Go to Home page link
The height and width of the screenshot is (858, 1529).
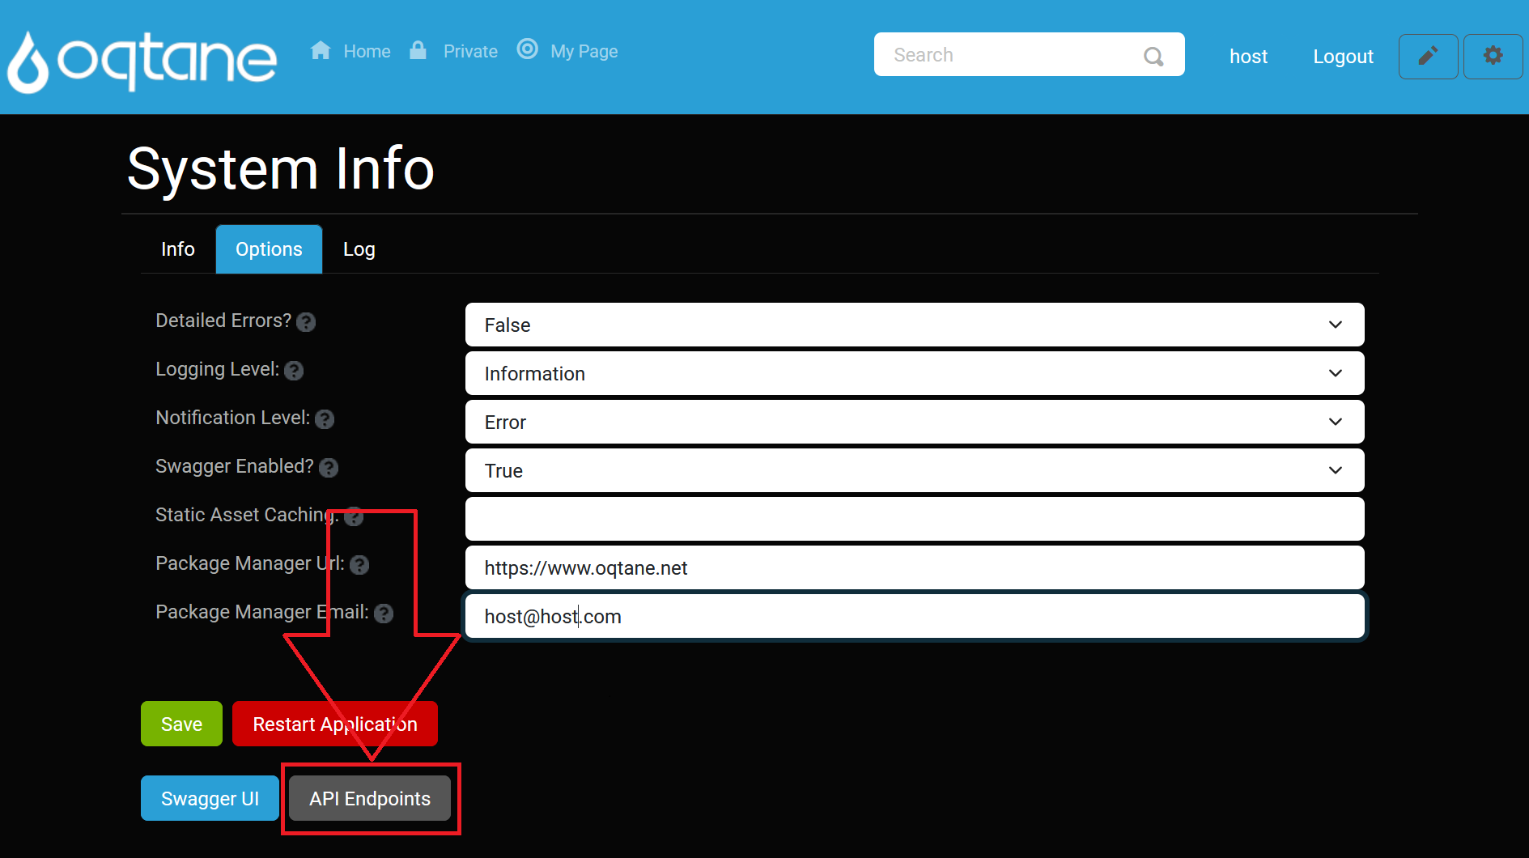click(367, 51)
